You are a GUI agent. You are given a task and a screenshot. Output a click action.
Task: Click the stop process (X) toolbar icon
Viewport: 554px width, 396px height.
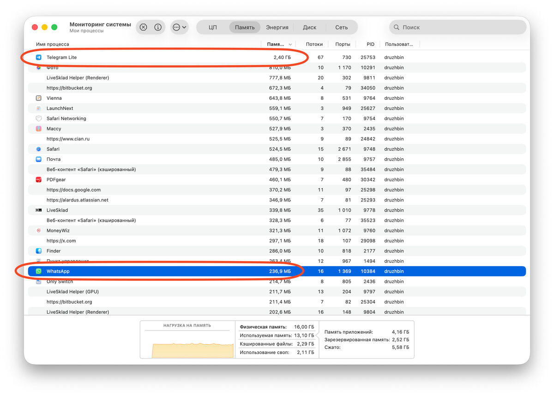[x=143, y=27]
